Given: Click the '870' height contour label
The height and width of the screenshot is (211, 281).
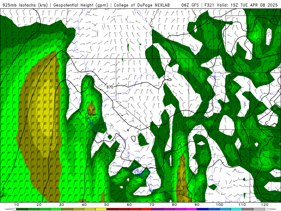Looking at the screenshot, I should [110, 87].
